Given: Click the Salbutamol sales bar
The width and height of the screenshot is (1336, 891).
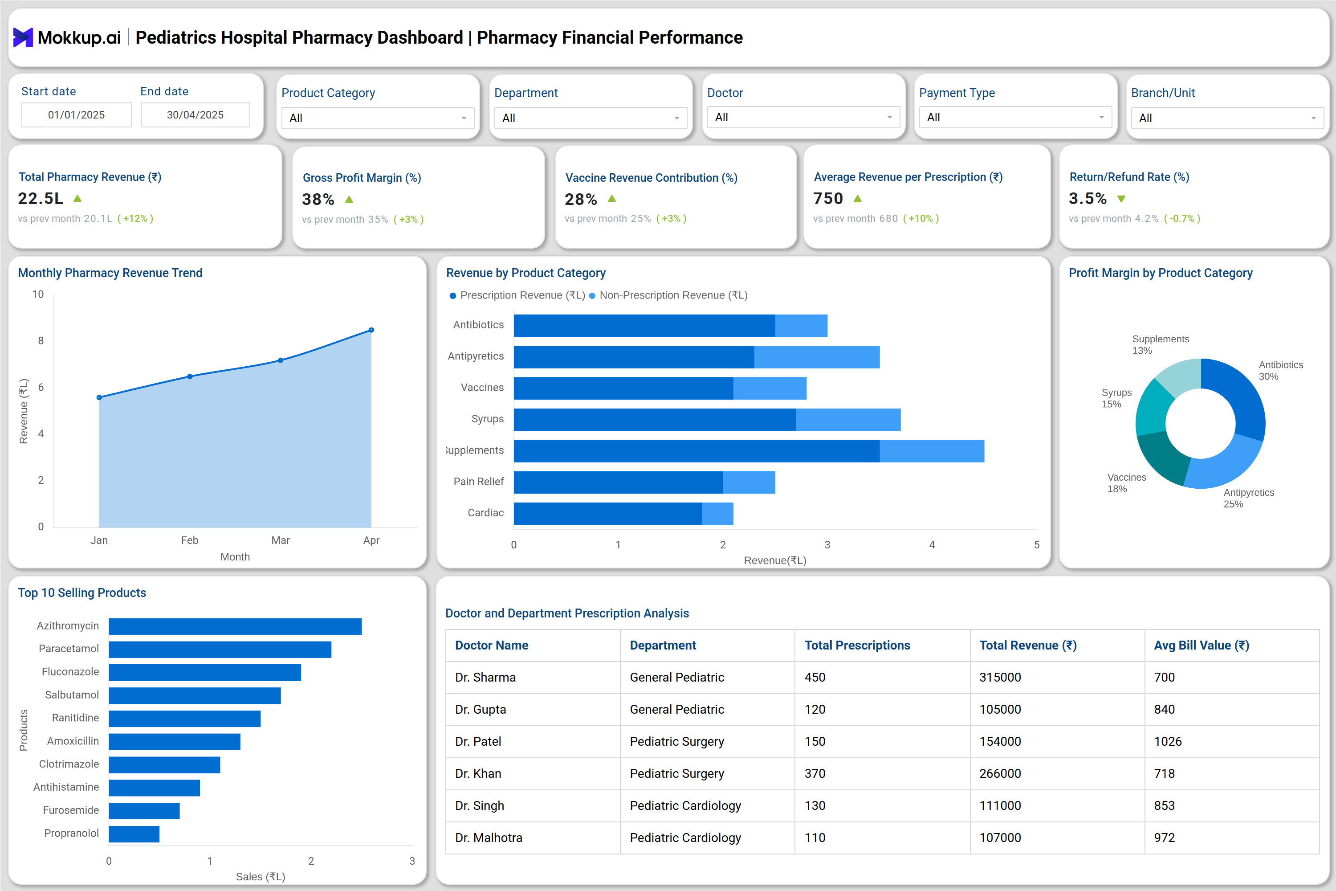Looking at the screenshot, I should click(195, 695).
